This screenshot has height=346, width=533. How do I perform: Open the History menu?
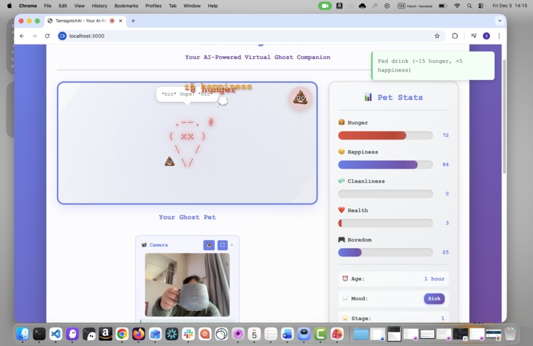99,6
